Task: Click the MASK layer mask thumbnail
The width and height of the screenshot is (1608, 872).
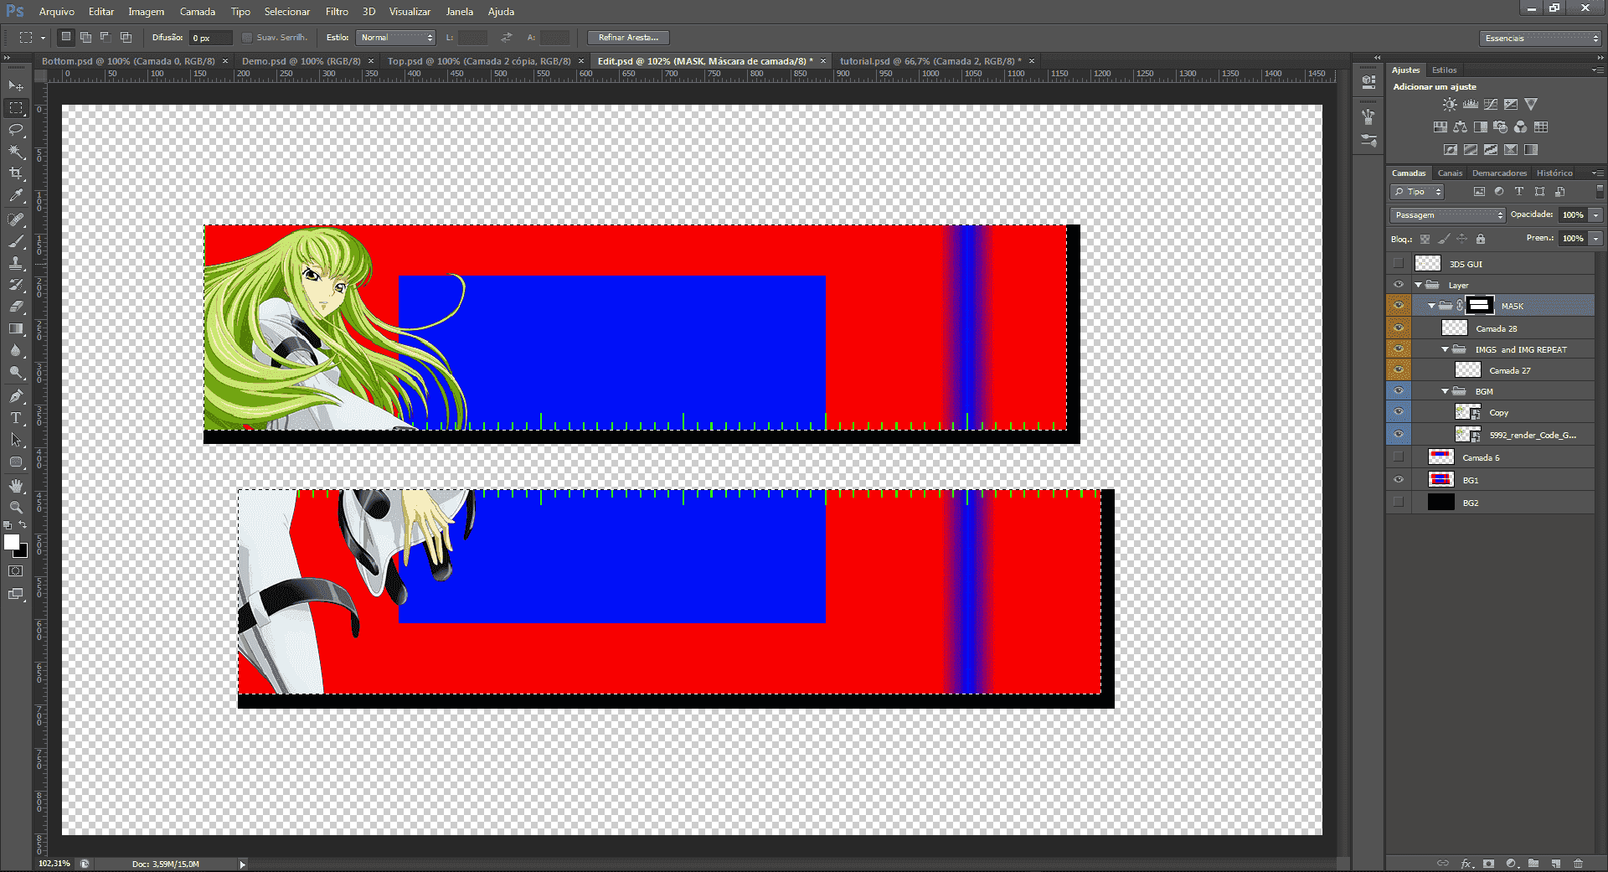Action: point(1480,306)
